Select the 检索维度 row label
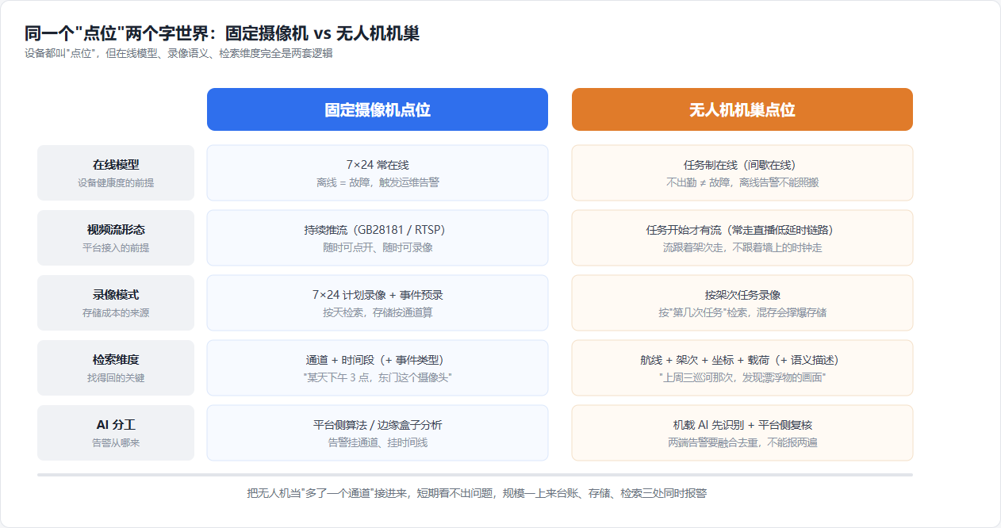 pos(116,368)
